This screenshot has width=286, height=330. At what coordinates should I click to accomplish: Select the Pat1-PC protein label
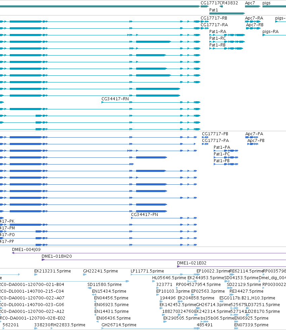(222, 154)
